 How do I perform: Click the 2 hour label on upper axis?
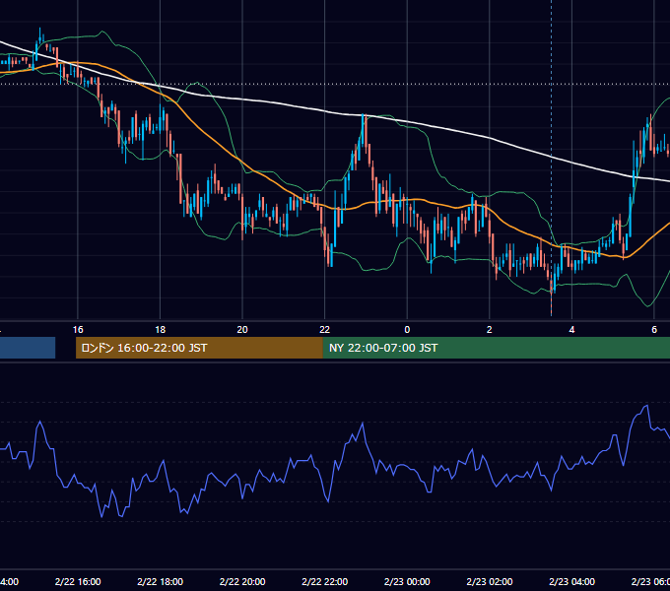pos(490,330)
